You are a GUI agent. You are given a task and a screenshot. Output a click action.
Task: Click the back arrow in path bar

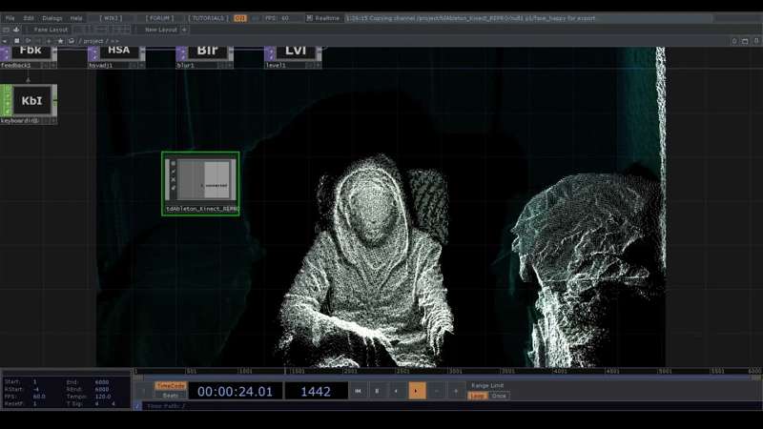6,41
